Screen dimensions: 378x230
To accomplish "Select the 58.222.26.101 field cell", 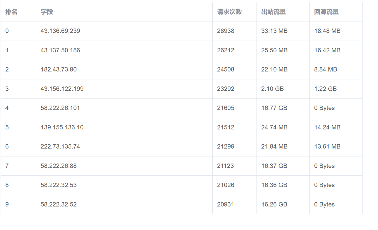I will pos(60,108).
